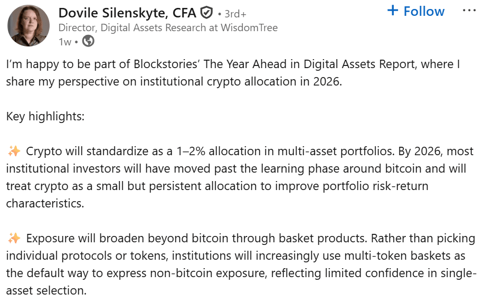The width and height of the screenshot is (483, 303).
Task: Click the verified shield badge
Action: pyautogui.click(x=206, y=12)
